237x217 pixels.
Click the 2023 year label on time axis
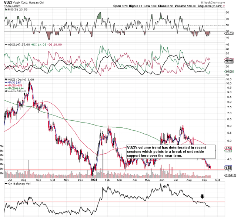94,180
